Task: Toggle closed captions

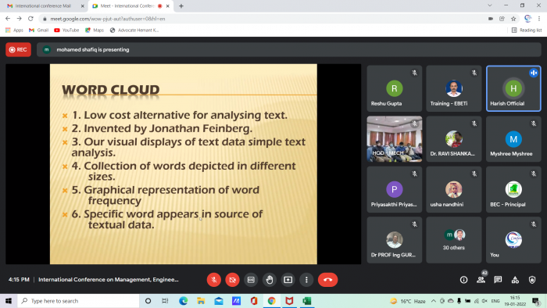Action: pos(251,280)
